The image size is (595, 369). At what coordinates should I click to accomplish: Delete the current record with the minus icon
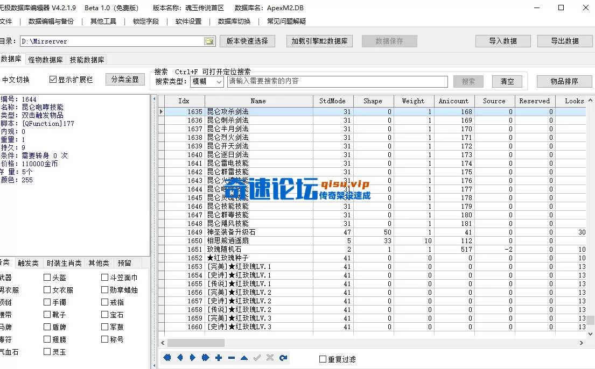(x=232, y=357)
